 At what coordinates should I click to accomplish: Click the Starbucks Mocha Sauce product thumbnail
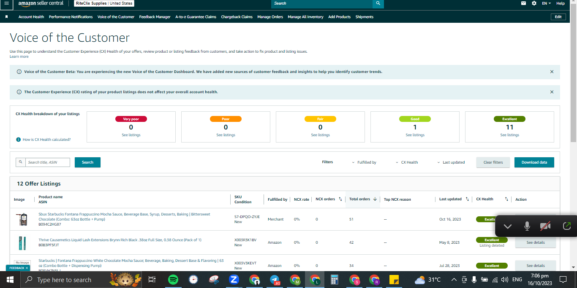click(x=22, y=219)
